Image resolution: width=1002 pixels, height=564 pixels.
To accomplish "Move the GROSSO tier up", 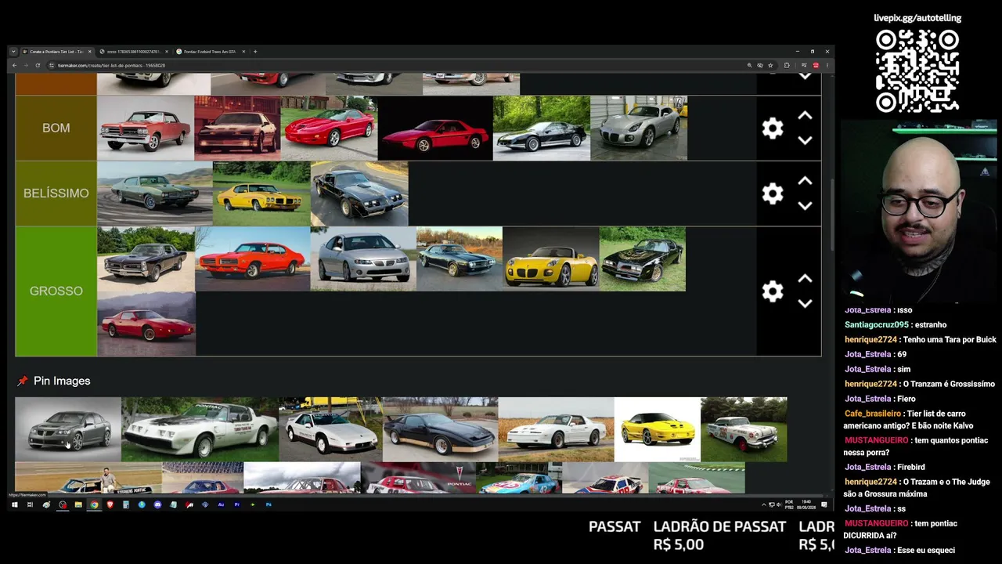I will (x=805, y=279).
